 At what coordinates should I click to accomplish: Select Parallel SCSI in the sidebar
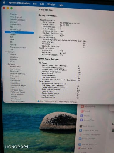[x=15, y=30]
